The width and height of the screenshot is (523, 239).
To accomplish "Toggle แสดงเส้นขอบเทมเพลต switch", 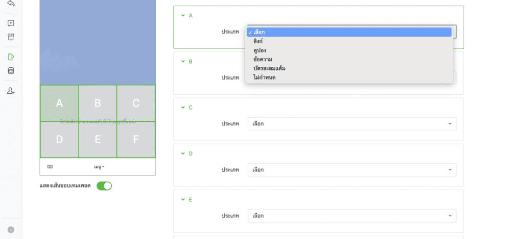I will 104,185.
